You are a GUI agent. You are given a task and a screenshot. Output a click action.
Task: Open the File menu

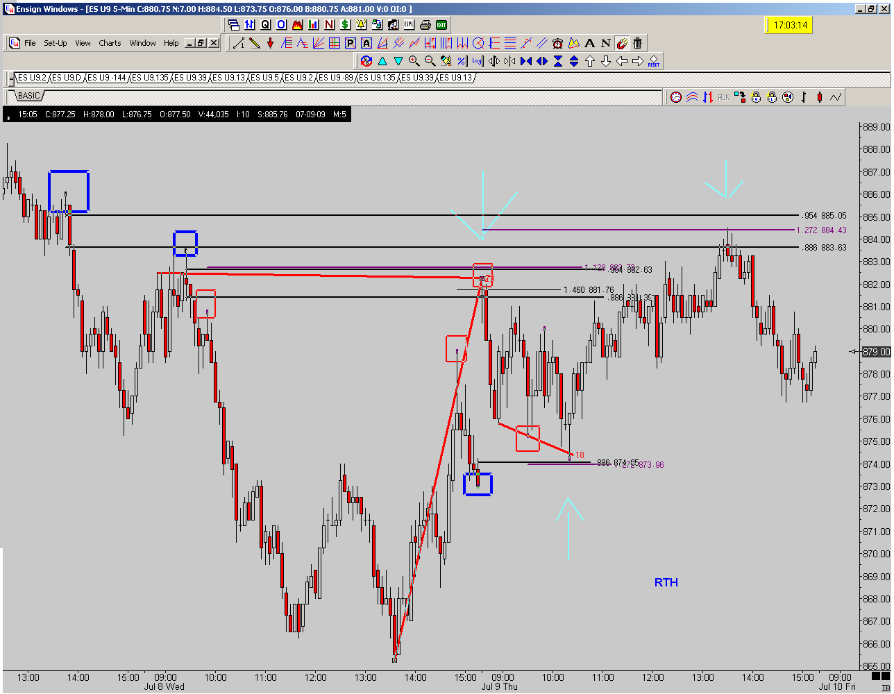pyautogui.click(x=30, y=43)
